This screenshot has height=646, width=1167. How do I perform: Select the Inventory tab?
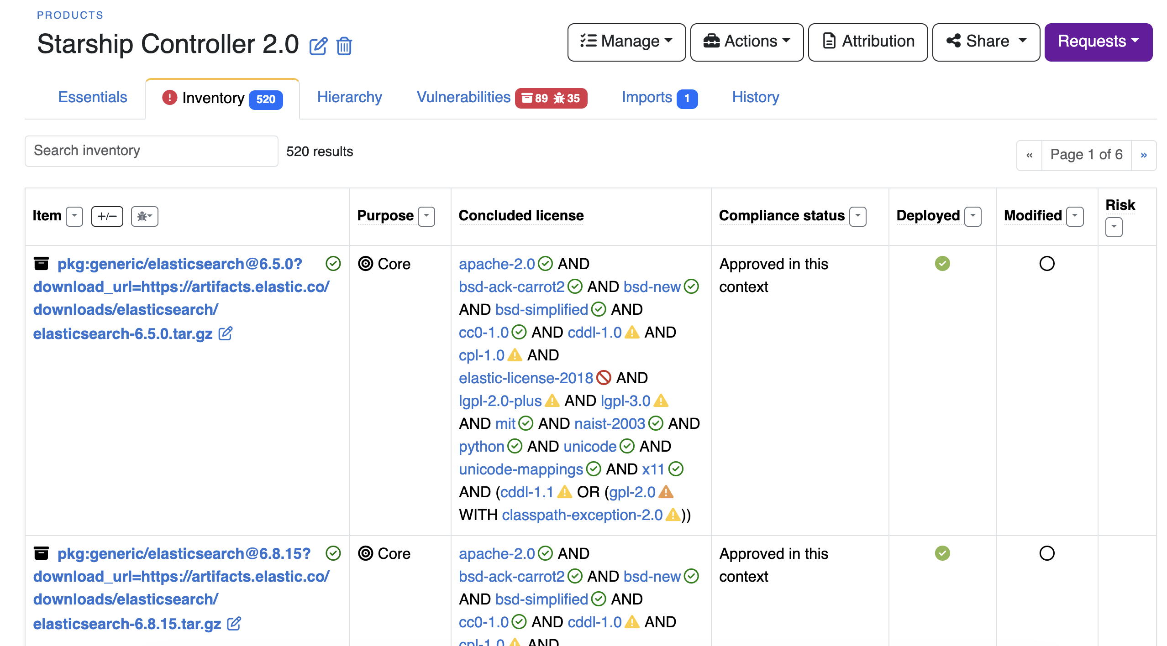click(x=222, y=99)
